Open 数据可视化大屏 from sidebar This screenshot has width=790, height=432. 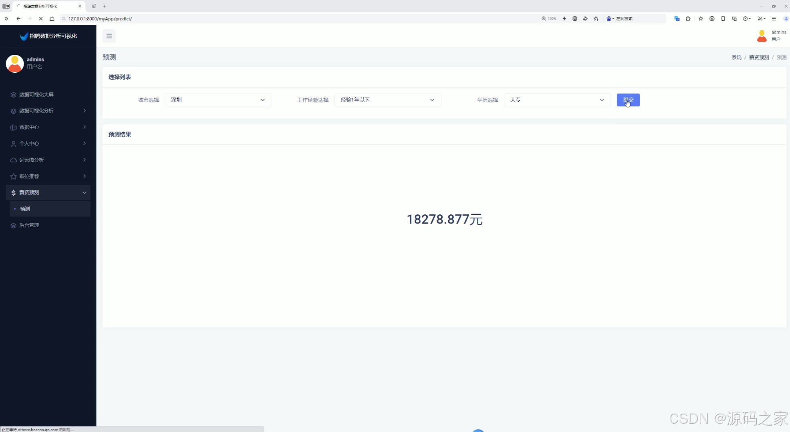(x=36, y=95)
